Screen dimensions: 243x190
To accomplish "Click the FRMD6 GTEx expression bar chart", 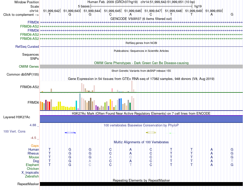I will (88, 102).
